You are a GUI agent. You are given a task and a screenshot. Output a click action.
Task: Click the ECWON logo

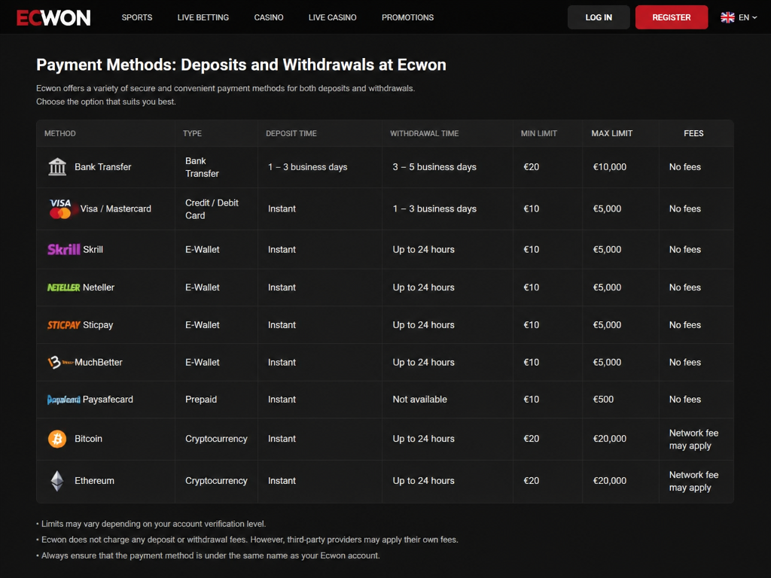[x=53, y=18]
